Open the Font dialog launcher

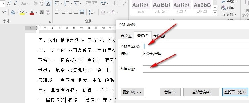click(x=50, y=22)
